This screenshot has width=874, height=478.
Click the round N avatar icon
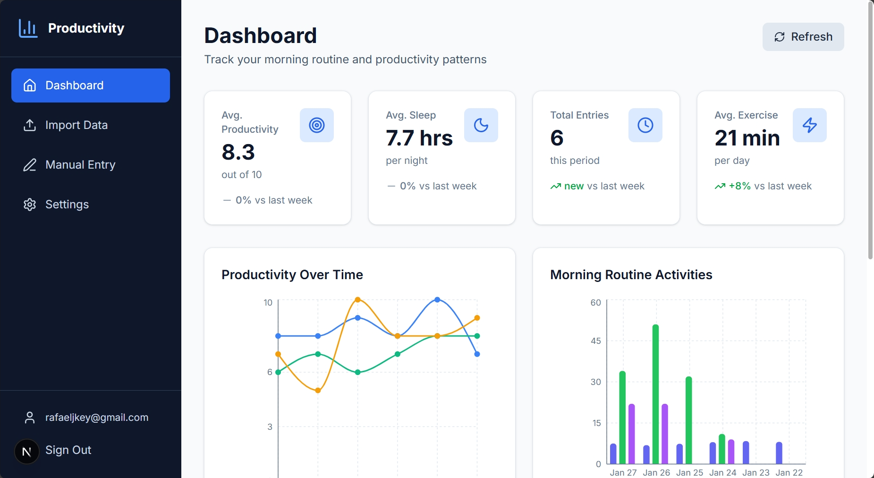27,452
